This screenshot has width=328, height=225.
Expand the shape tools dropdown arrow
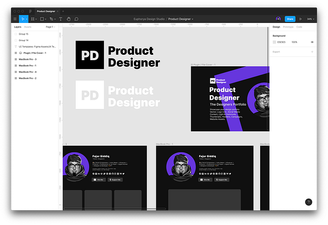click(45, 19)
